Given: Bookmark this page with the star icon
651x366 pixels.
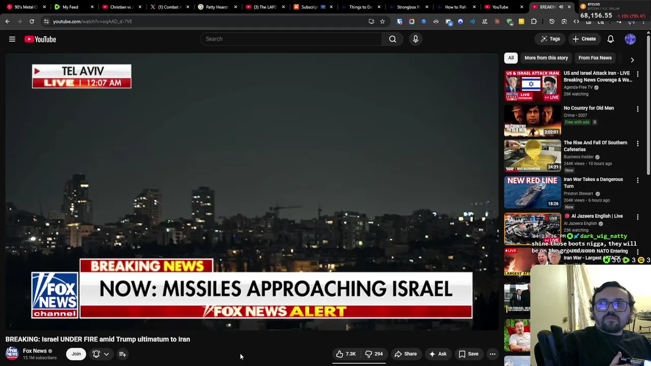Looking at the screenshot, I should tap(382, 21).
